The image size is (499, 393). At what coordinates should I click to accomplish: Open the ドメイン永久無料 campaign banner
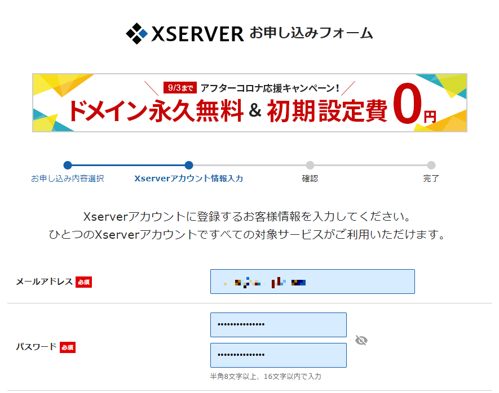[x=249, y=102]
